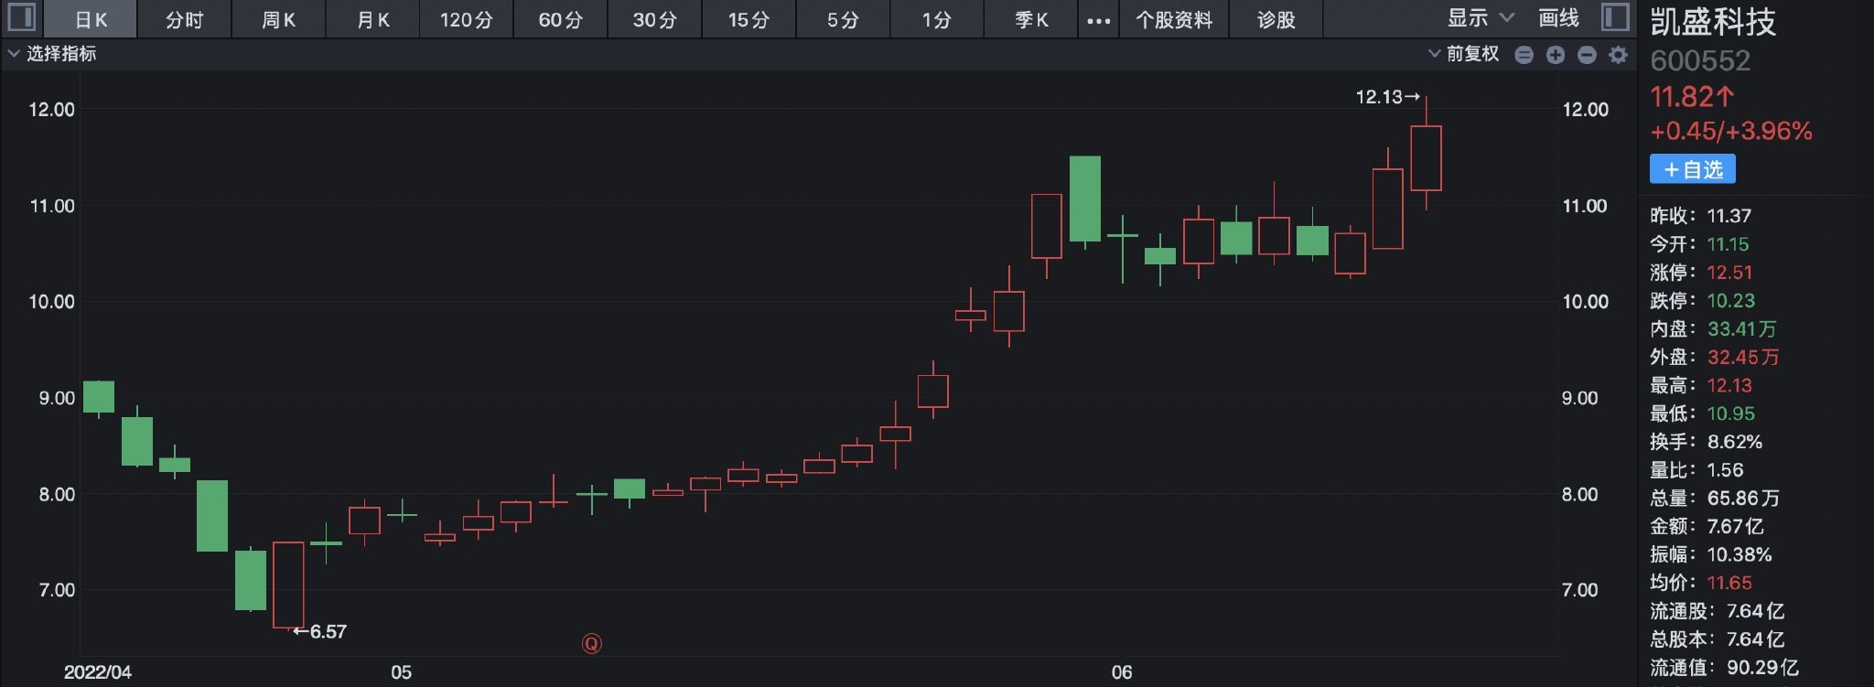The height and width of the screenshot is (687, 1874).
Task: Toggle the right sidebar panel icon
Action: pyautogui.click(x=1615, y=17)
